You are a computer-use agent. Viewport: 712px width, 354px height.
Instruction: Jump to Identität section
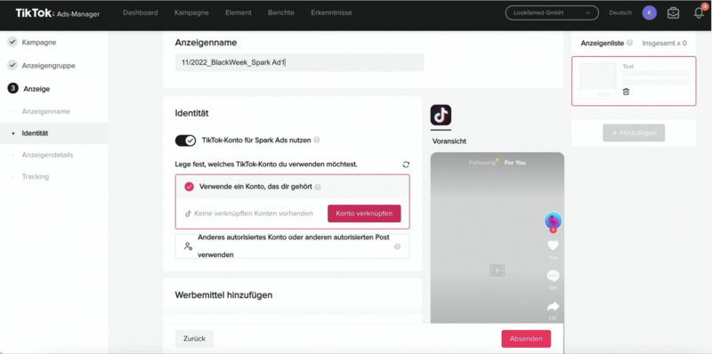coord(35,133)
